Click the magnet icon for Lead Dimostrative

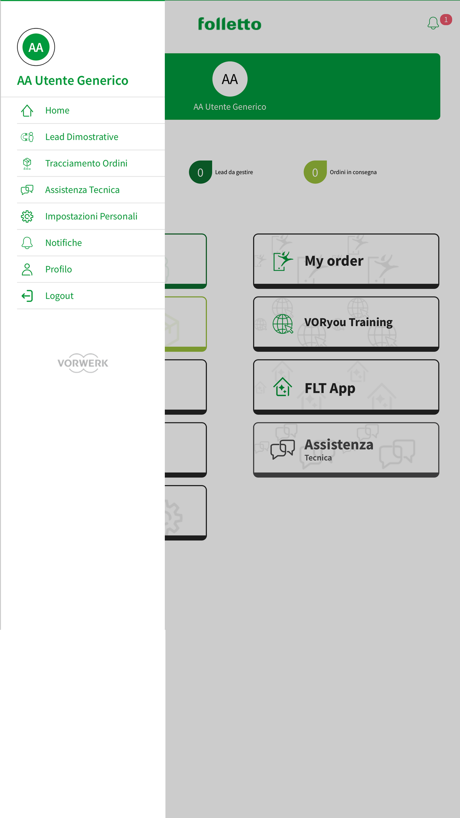tap(27, 137)
